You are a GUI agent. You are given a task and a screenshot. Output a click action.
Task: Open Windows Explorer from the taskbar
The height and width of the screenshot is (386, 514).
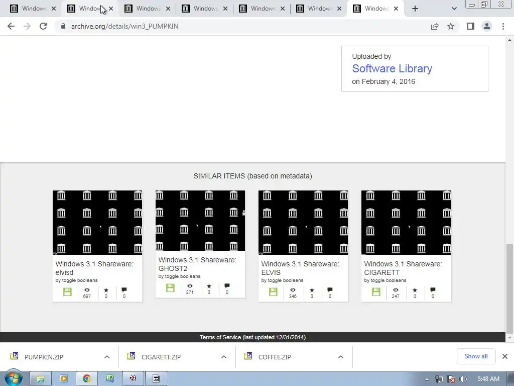tap(40, 379)
